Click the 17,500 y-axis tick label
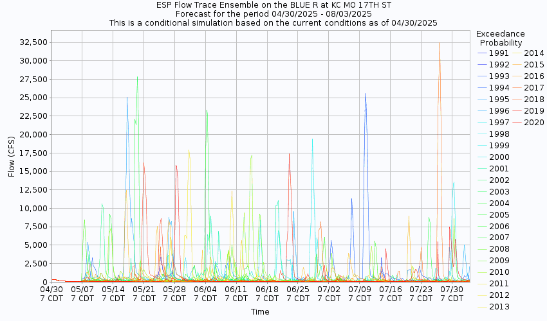The height and width of the screenshot is (321, 547). [34, 153]
